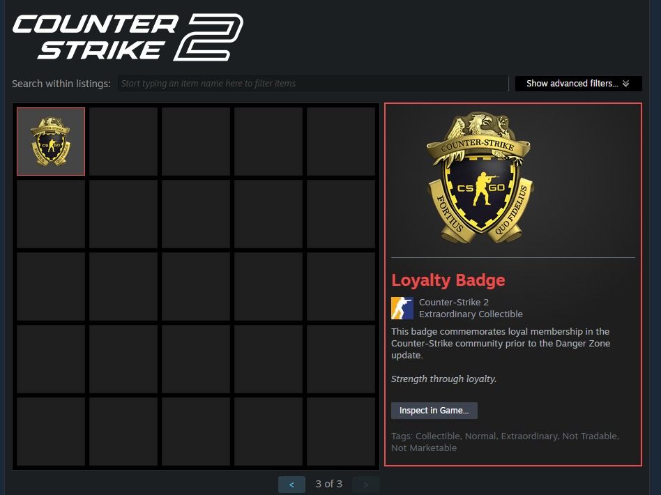Click the Counter-Strike 2 game icon

coord(402,308)
